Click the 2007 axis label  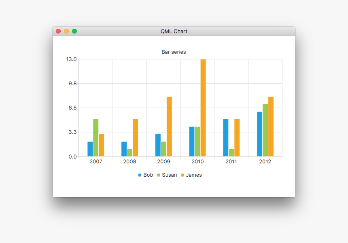click(96, 161)
